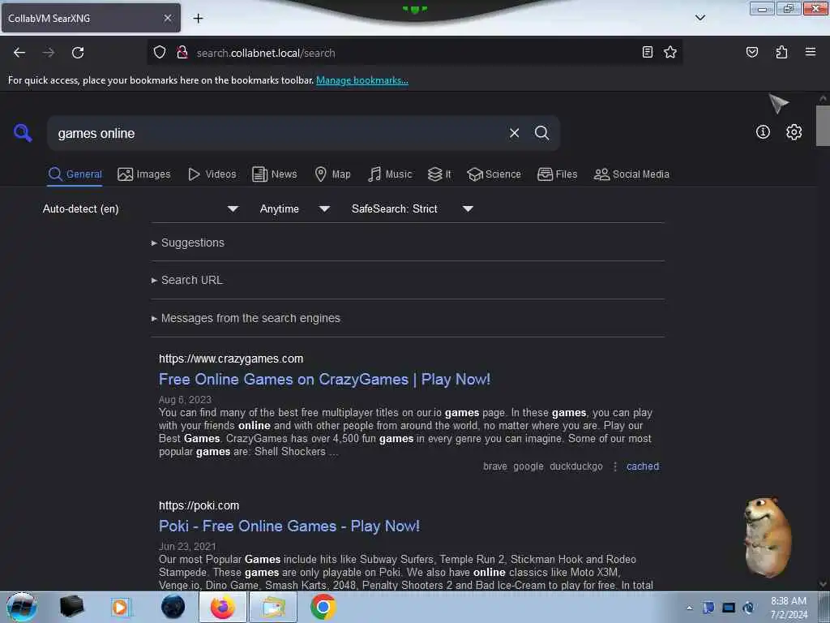Open the SafeSearch: Strict dropdown
830x623 pixels.
[x=413, y=208]
